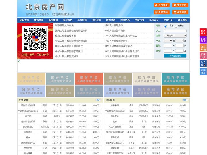Open 地图找房 navigation item

(139, 20)
